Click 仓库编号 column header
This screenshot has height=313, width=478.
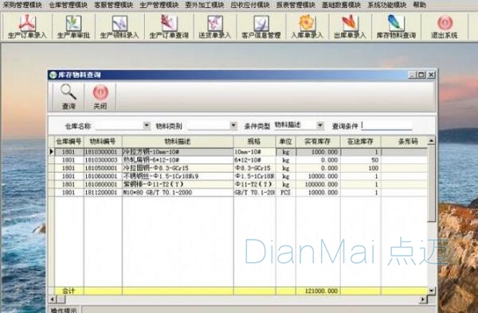(69, 142)
